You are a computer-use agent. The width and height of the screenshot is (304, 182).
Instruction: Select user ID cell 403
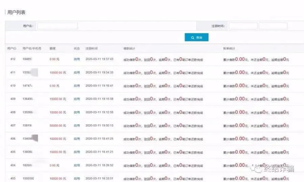(x=13, y=178)
